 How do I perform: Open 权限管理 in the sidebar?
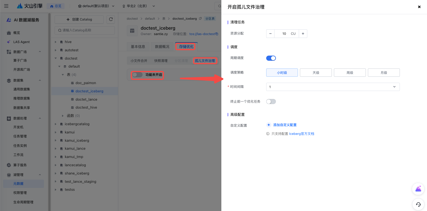[x=20, y=193]
